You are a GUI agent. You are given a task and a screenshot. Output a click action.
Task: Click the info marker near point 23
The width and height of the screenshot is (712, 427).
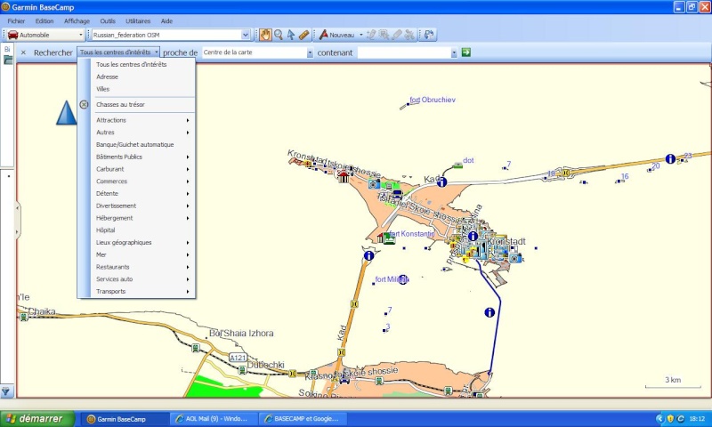pyautogui.click(x=670, y=159)
